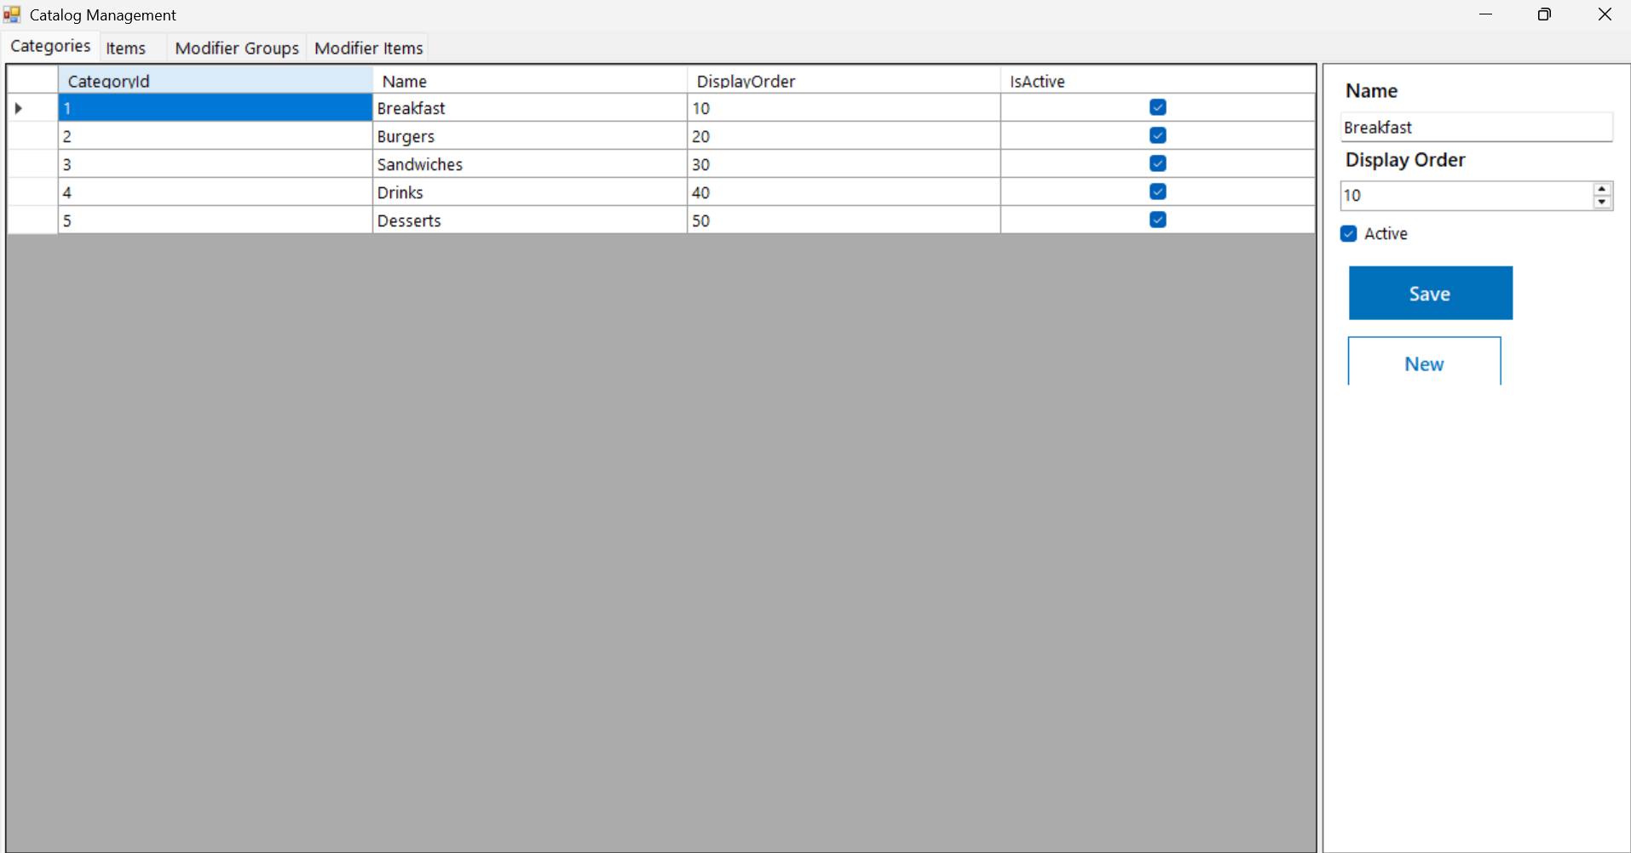Click the row selector arrow for Breakfast
Viewport: 1631px width, 853px height.
point(18,107)
